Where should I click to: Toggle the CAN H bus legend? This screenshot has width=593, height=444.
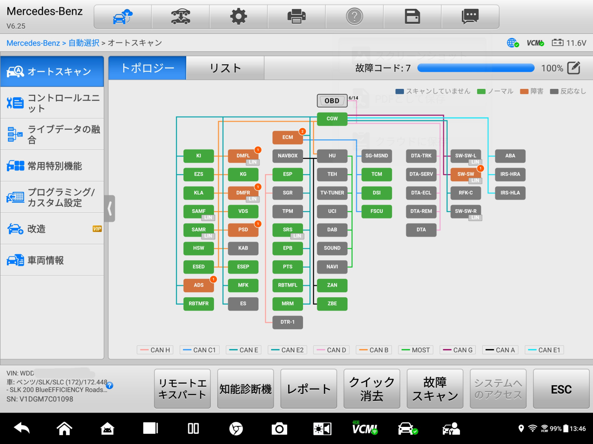click(x=155, y=350)
